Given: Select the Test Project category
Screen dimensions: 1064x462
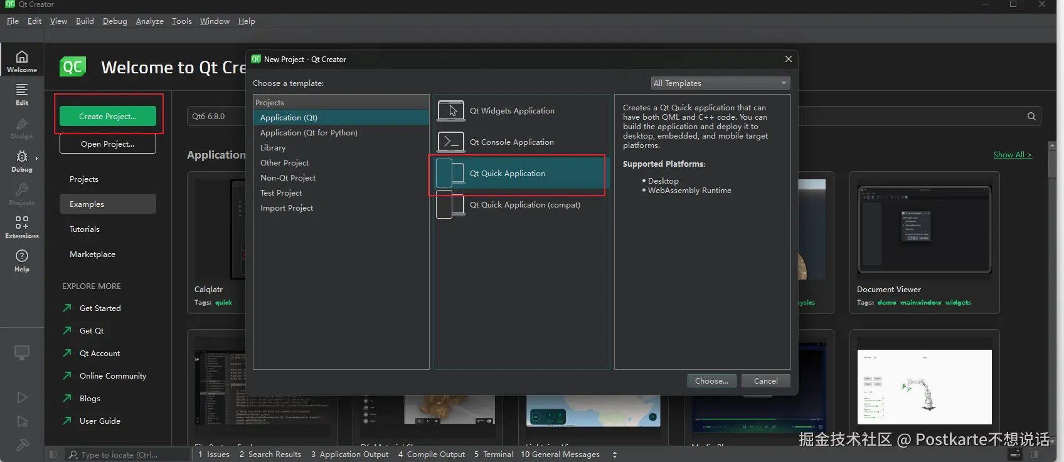Looking at the screenshot, I should coord(341,192).
